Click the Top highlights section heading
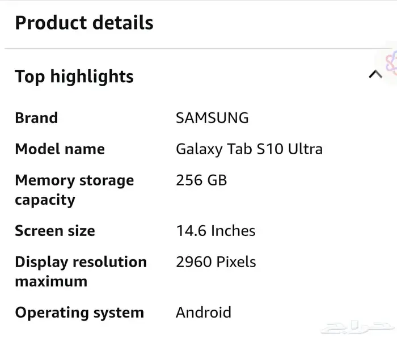Screen dimensions: 397x338 [74, 77]
